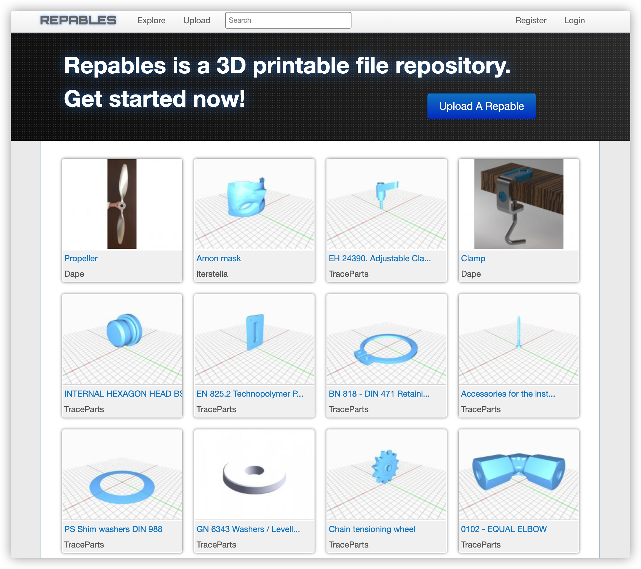
Task: Open the Register page
Action: (x=531, y=20)
